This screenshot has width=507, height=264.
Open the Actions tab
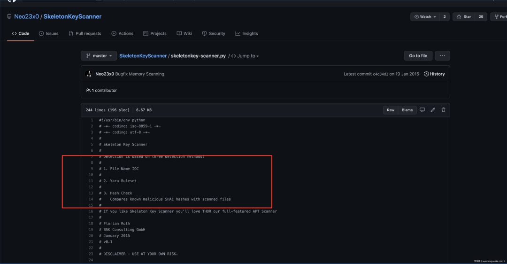pos(122,34)
